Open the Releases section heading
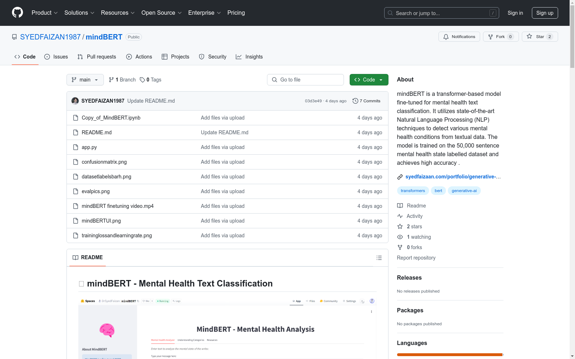The width and height of the screenshot is (575, 359). (x=409, y=278)
